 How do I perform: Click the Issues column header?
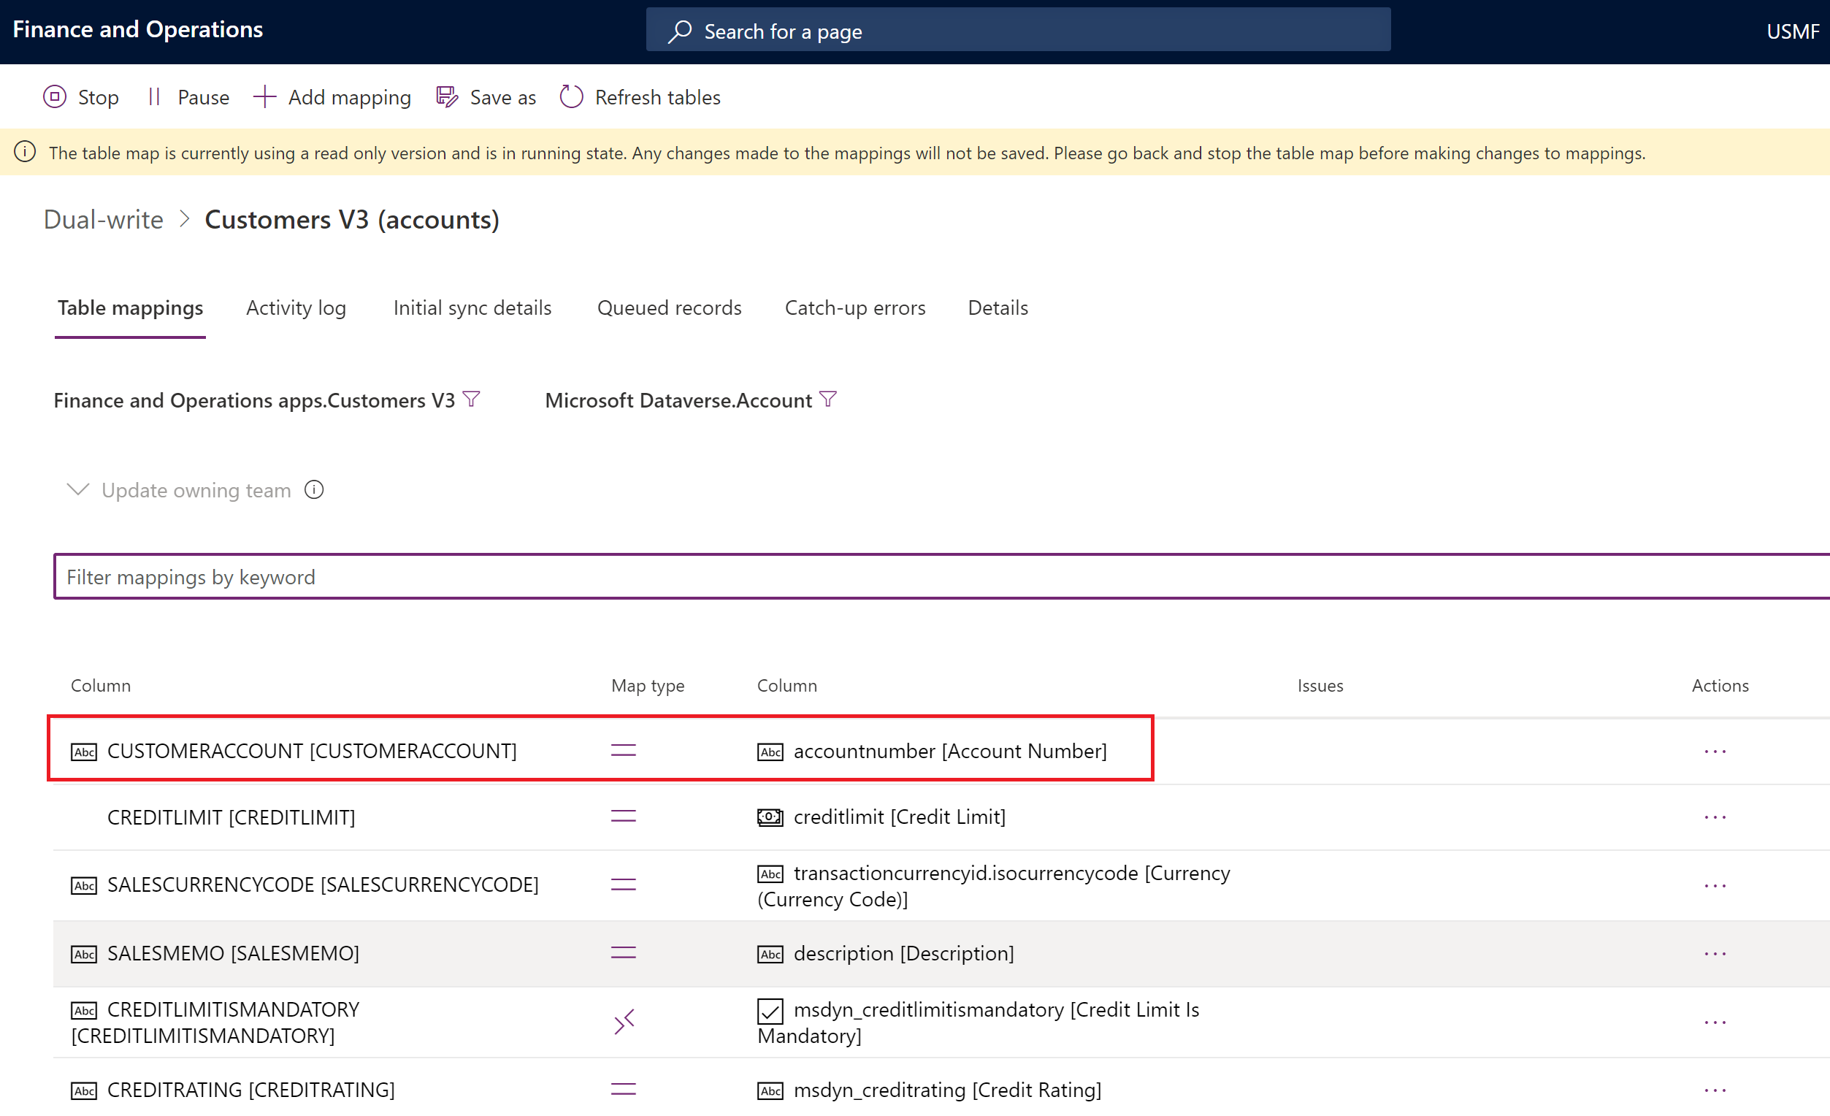[1320, 686]
